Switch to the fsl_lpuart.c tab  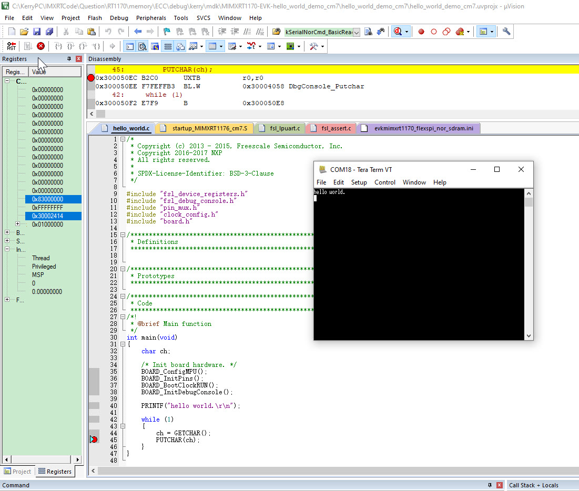coord(280,128)
